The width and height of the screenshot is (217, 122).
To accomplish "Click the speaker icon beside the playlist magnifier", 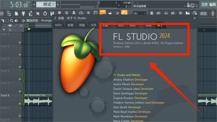I will [16, 21].
